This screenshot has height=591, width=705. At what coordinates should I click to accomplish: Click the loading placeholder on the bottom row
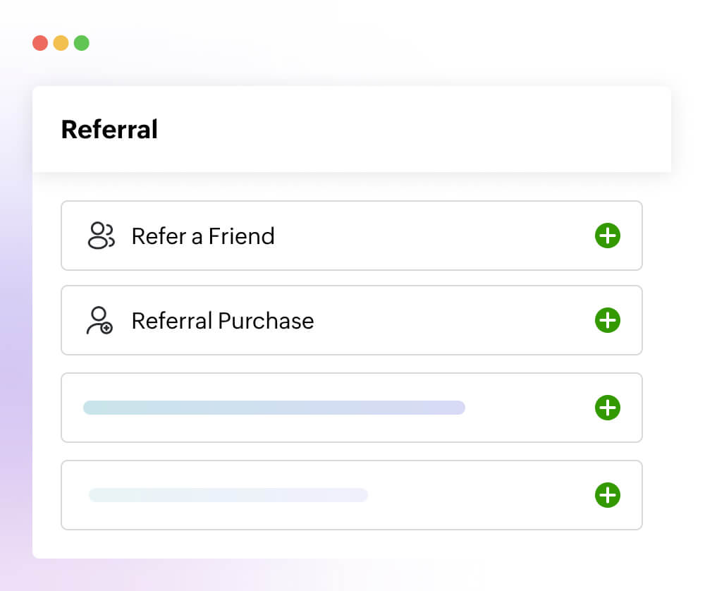pos(227,495)
